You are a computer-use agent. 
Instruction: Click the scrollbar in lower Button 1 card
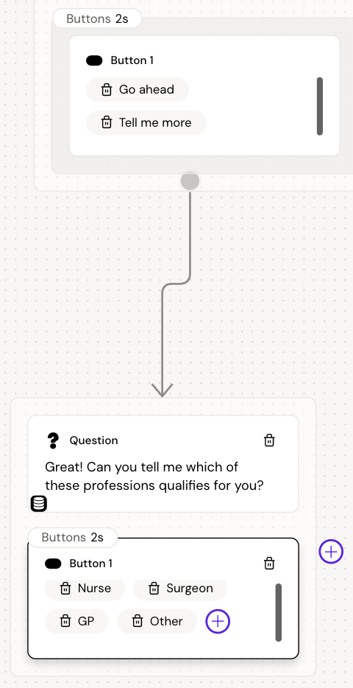(x=279, y=613)
